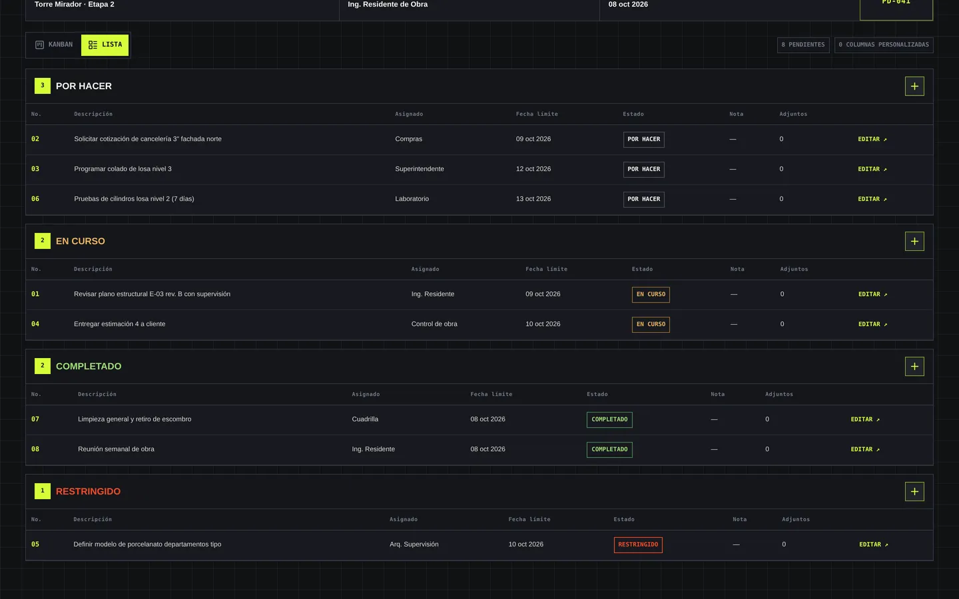Click POR HACER status badge for task 06
The width and height of the screenshot is (959, 599).
[644, 200]
